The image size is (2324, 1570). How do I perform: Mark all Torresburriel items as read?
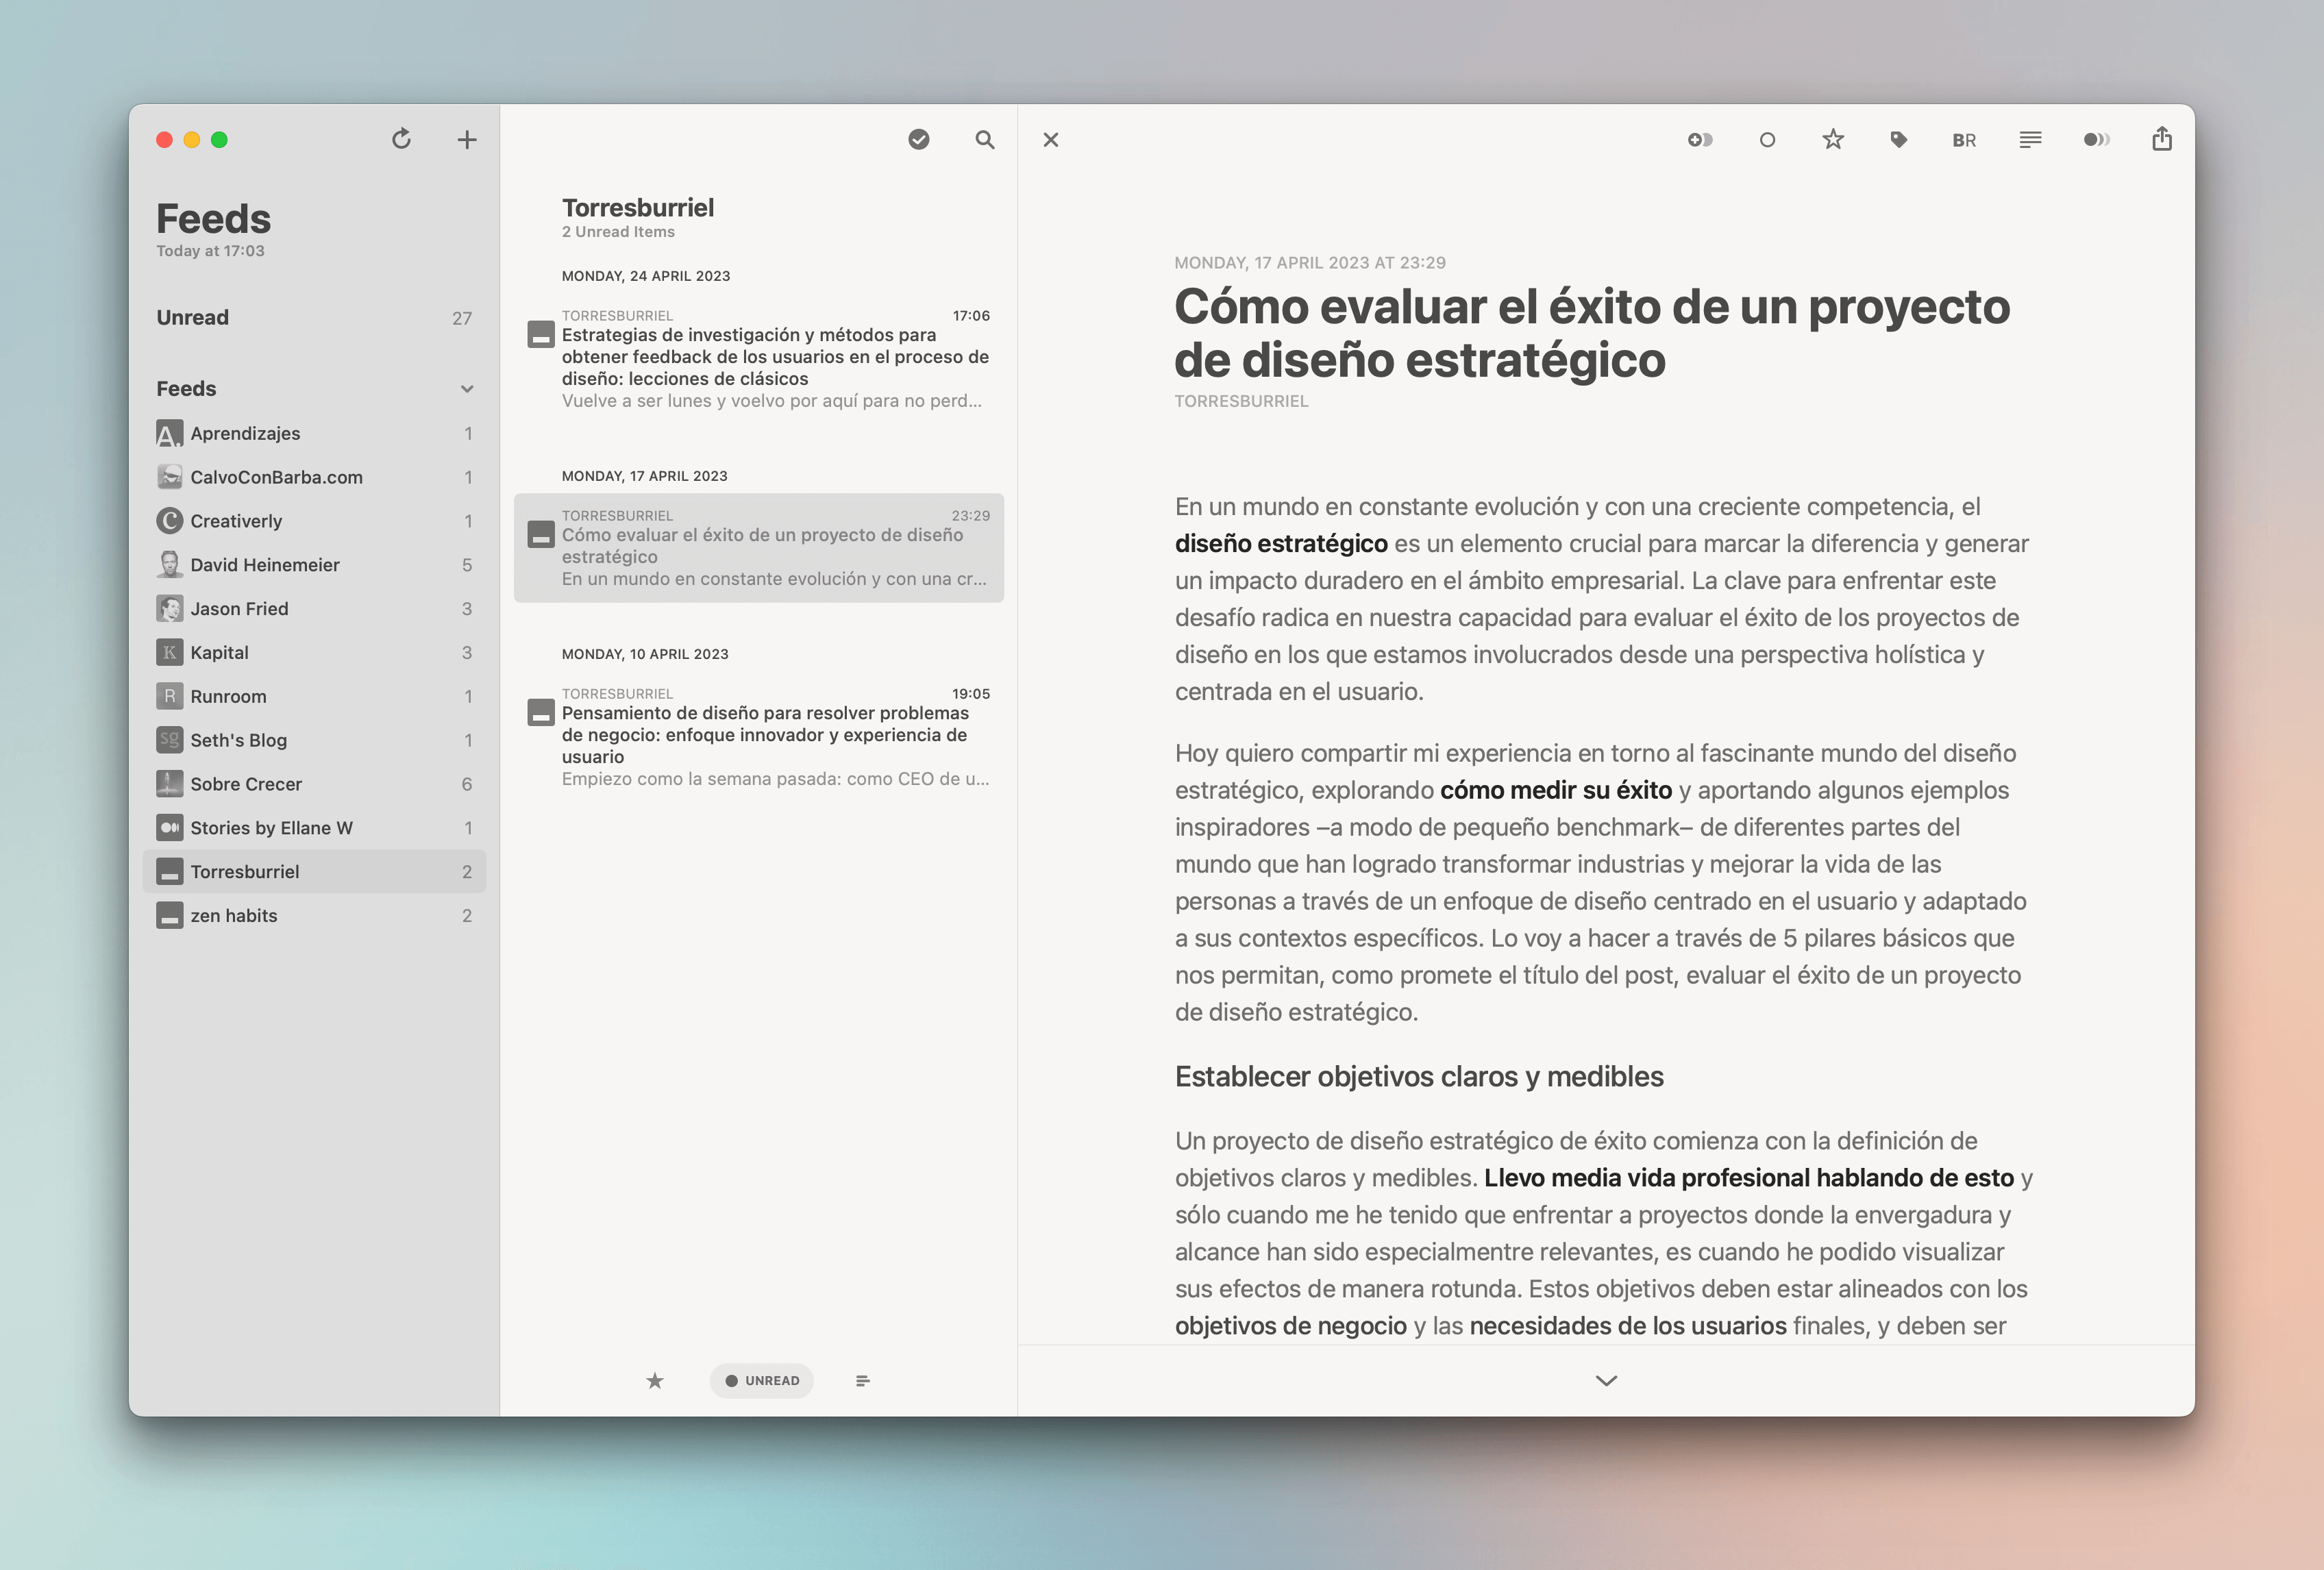tap(918, 140)
